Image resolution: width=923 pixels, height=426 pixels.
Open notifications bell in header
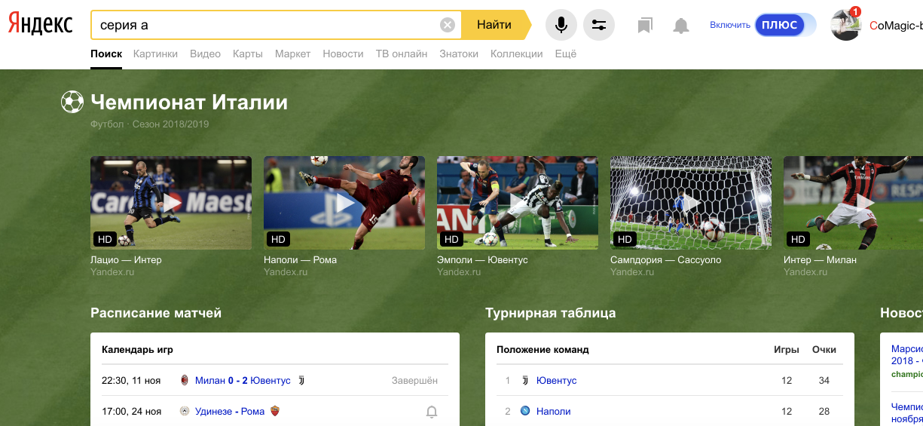(681, 26)
